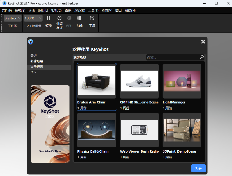
Task: Open the 图像 menu
Action: point(68,11)
